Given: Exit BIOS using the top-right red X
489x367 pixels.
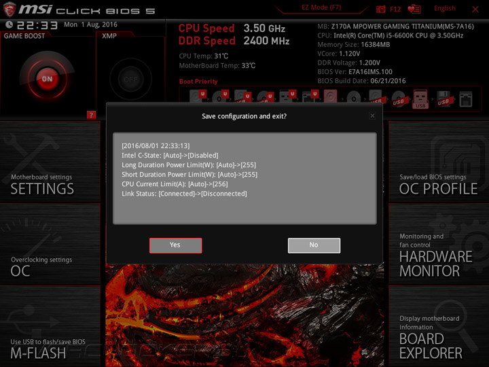Looking at the screenshot, I should (475, 10).
